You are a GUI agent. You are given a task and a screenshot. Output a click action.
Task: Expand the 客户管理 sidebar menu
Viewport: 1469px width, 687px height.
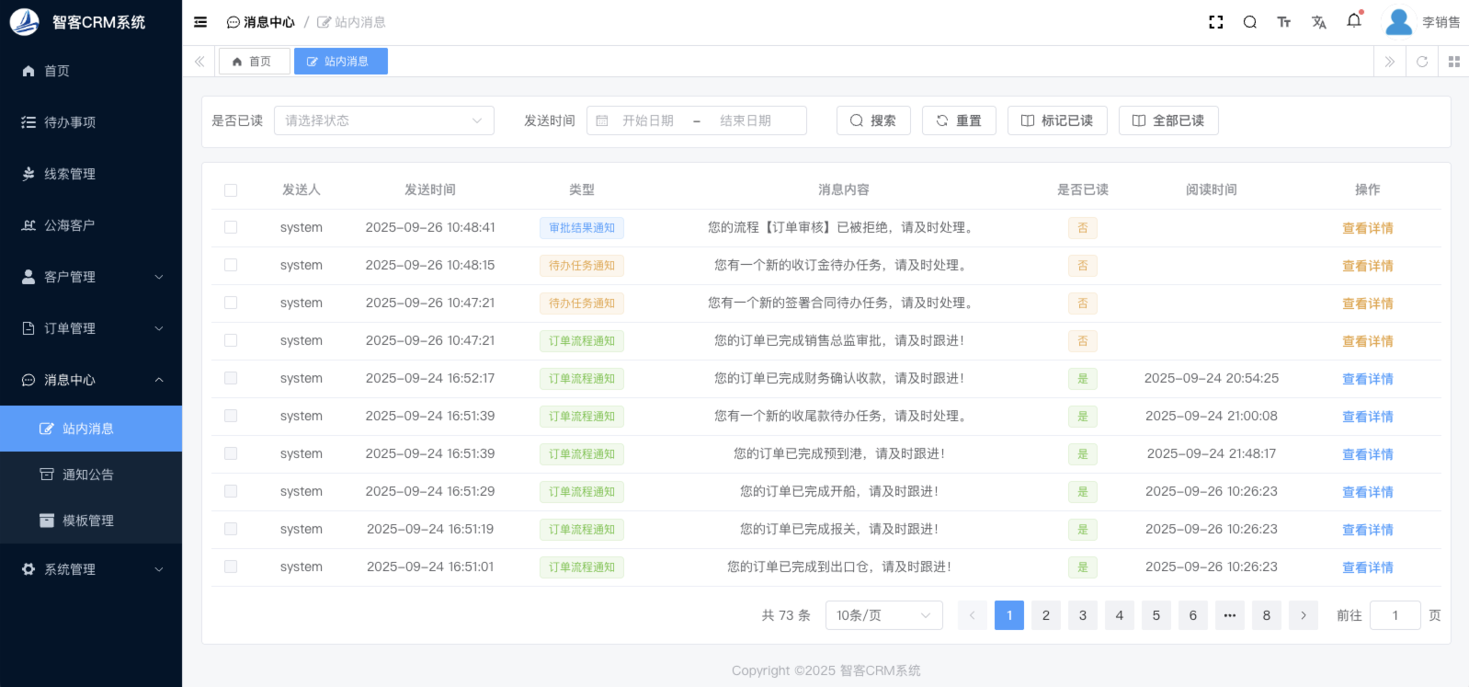91,277
